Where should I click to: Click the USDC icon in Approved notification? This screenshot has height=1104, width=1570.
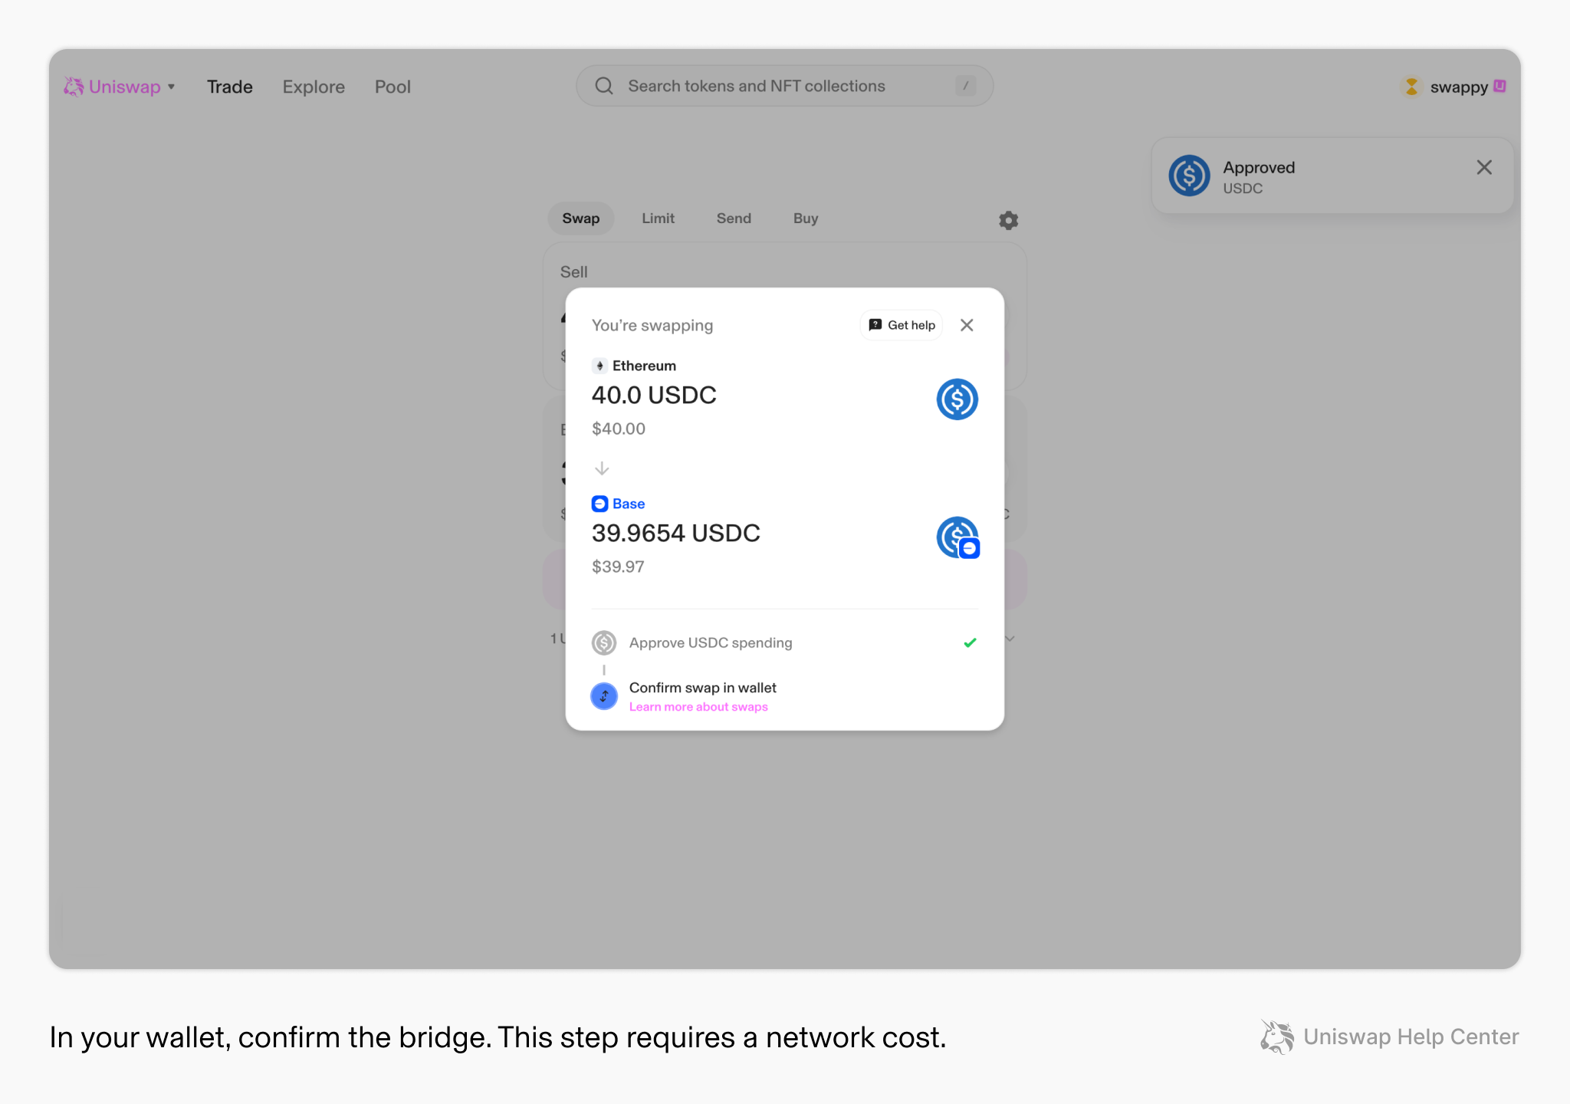(x=1189, y=176)
